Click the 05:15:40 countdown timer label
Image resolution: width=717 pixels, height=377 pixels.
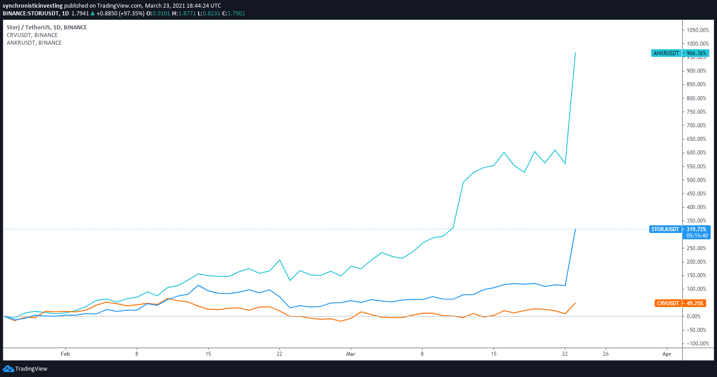tap(697, 236)
